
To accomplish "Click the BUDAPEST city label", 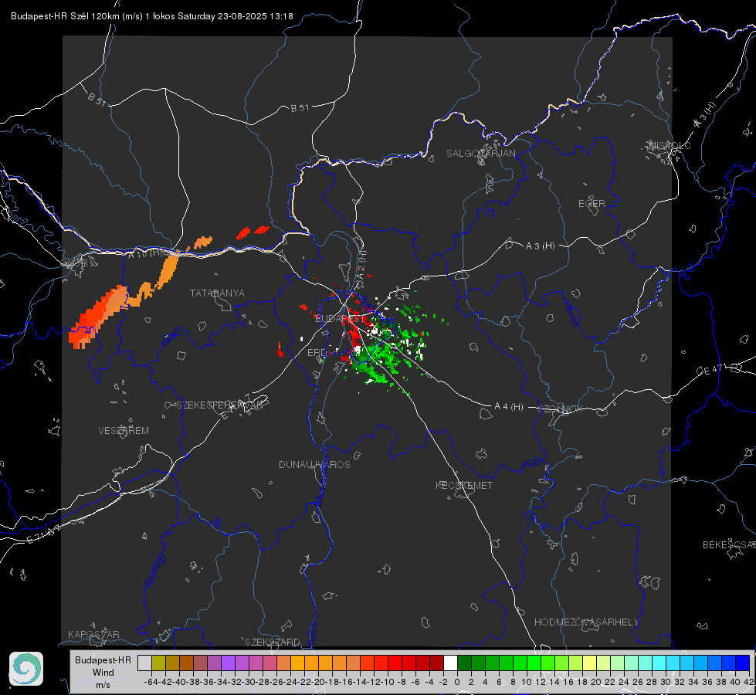I will (x=340, y=319).
